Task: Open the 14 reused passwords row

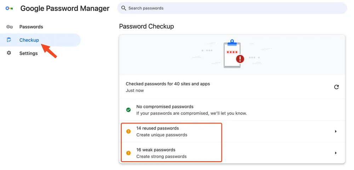Action: click(232, 131)
